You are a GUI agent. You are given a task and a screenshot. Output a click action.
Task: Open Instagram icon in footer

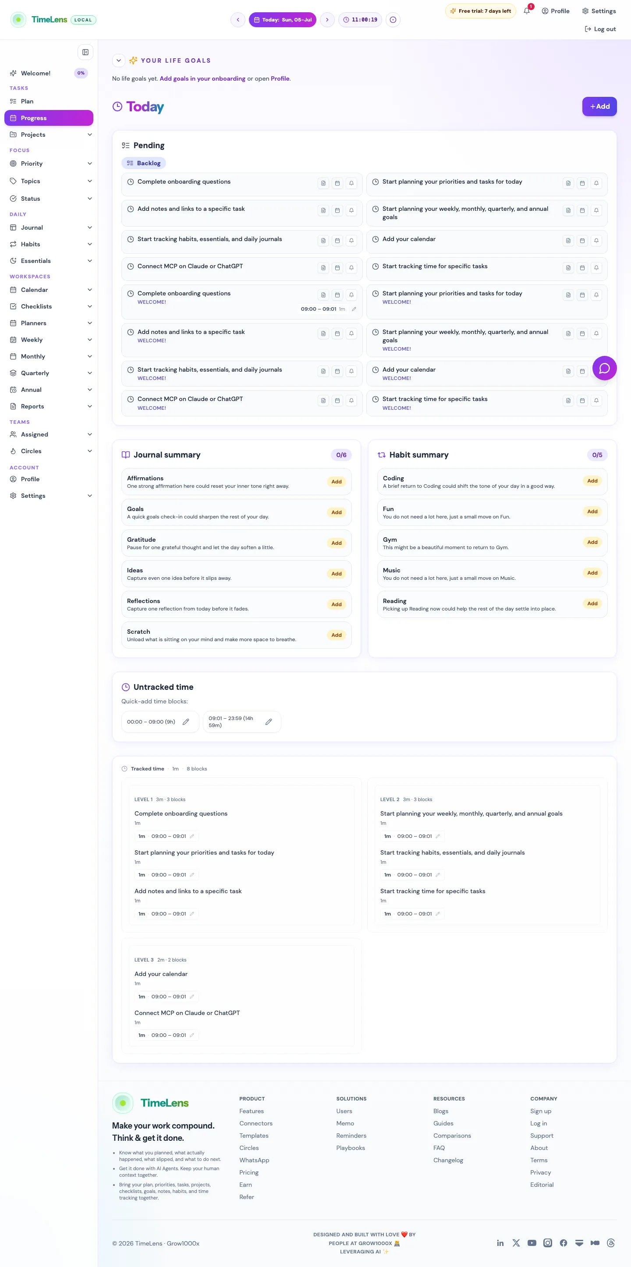click(547, 1243)
